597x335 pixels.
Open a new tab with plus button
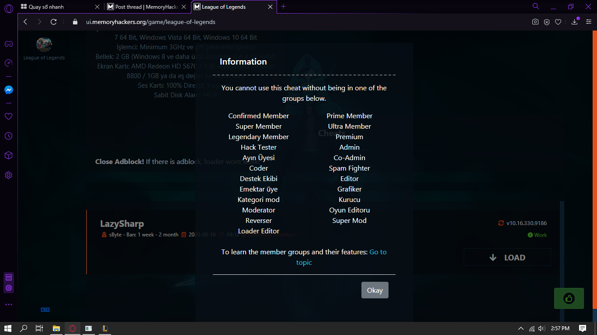[x=284, y=7]
